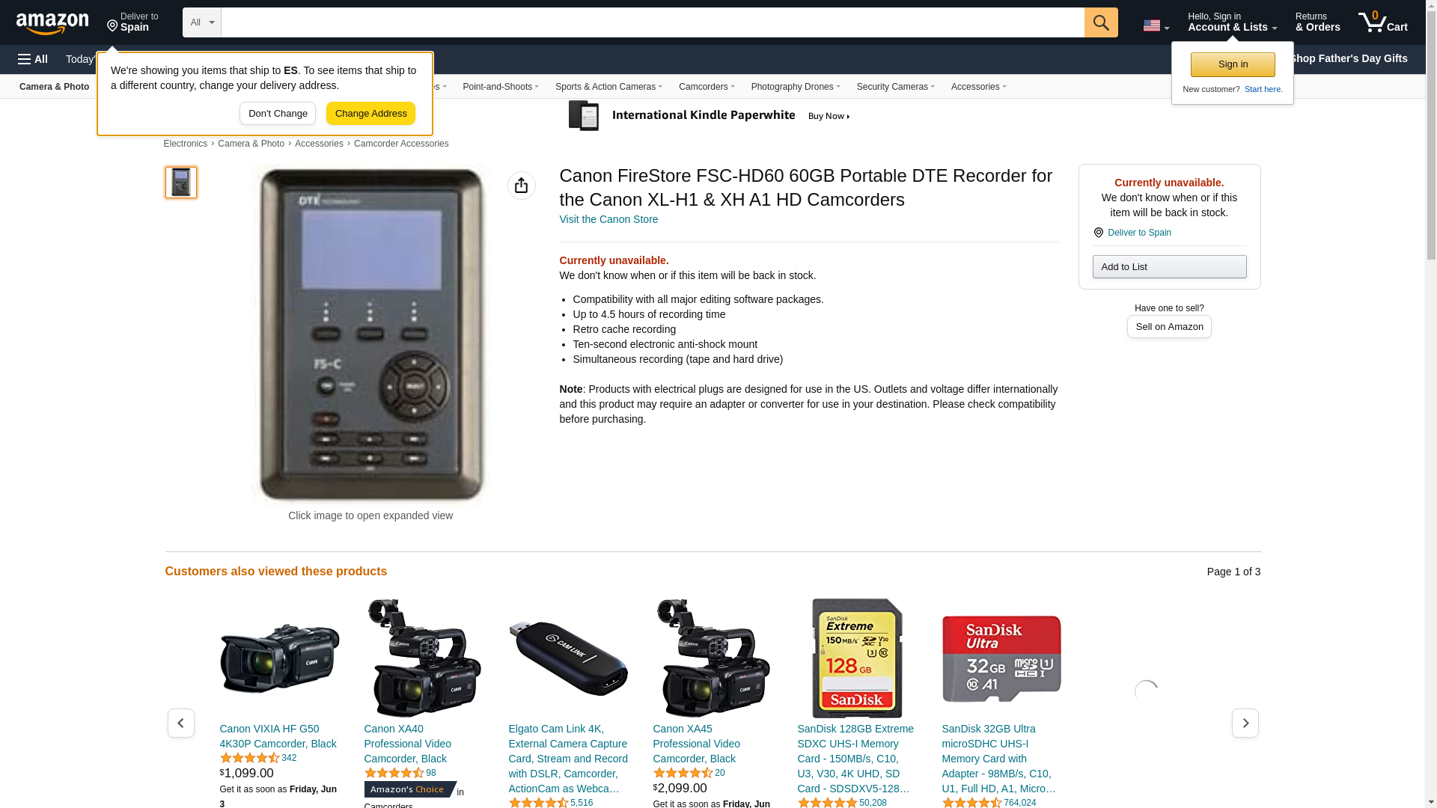Viewport: 1437px width, 808px height.
Task: Expand the Account & Lists dropdown
Action: [x=1232, y=22]
